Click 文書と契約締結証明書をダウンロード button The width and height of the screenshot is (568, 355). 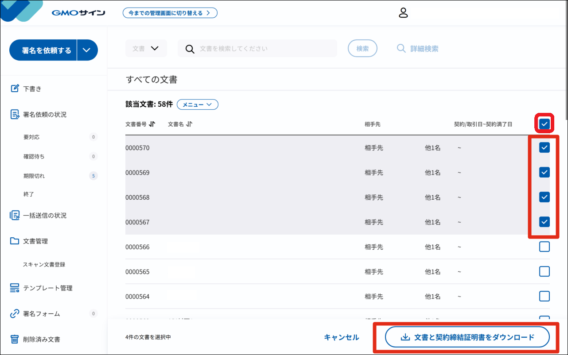tap(467, 337)
